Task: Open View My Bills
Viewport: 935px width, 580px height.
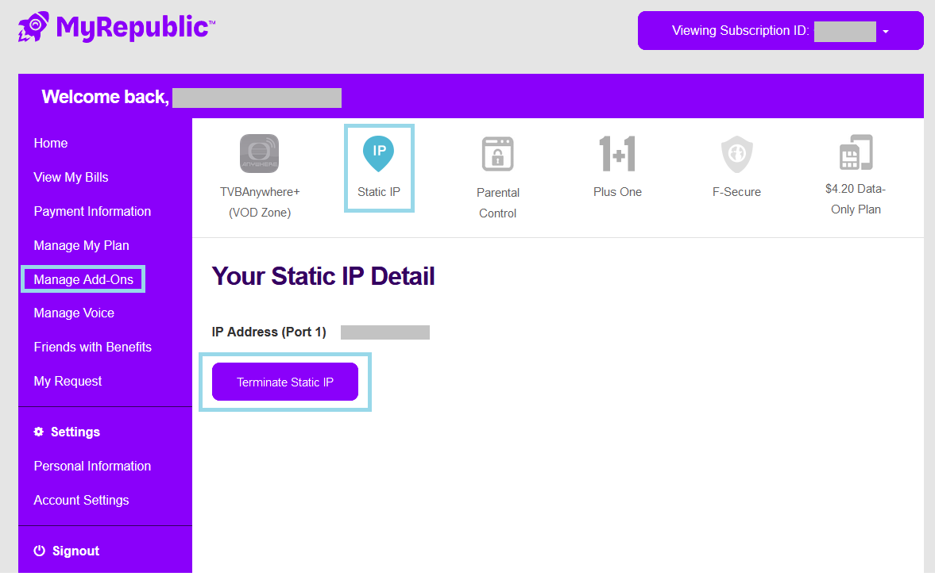Action: click(x=71, y=178)
